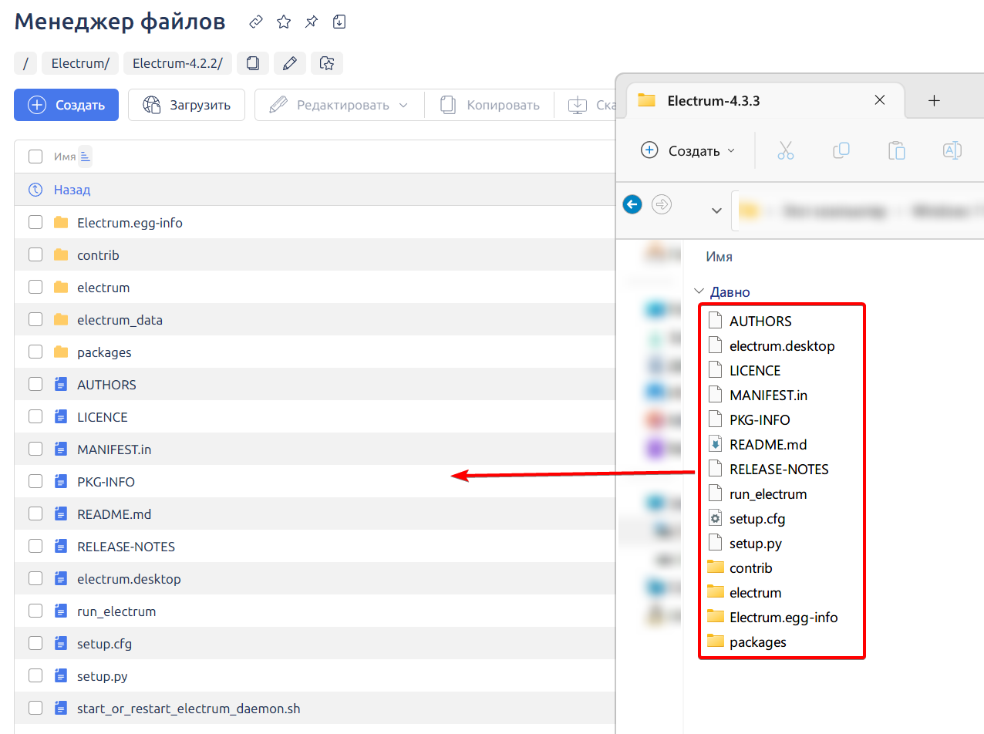
Task: Click the pin icon in the page header
Action: click(x=312, y=22)
